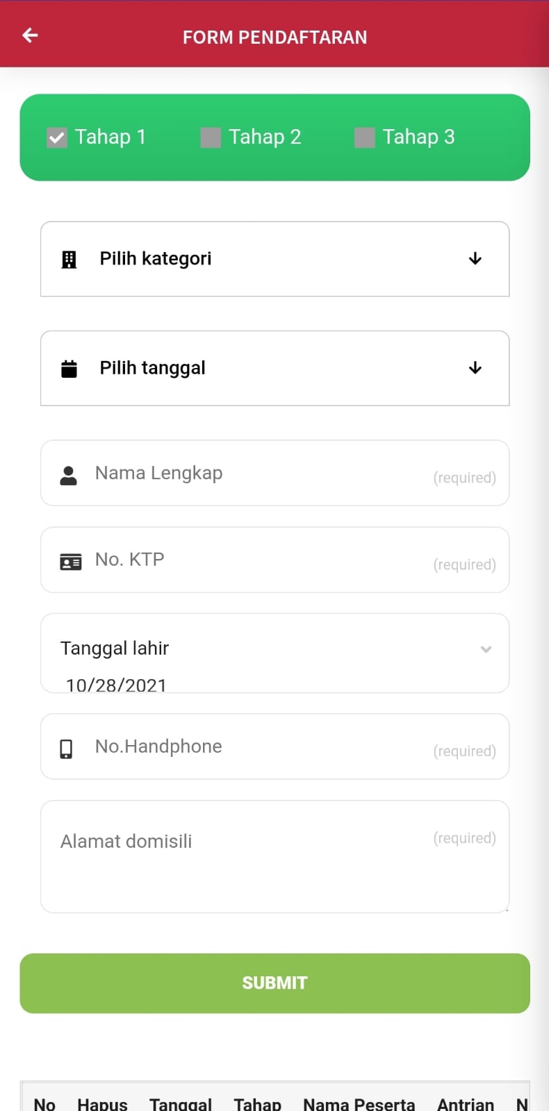Click the phone icon beside No.Handphone
The image size is (549, 1111).
[x=66, y=749]
